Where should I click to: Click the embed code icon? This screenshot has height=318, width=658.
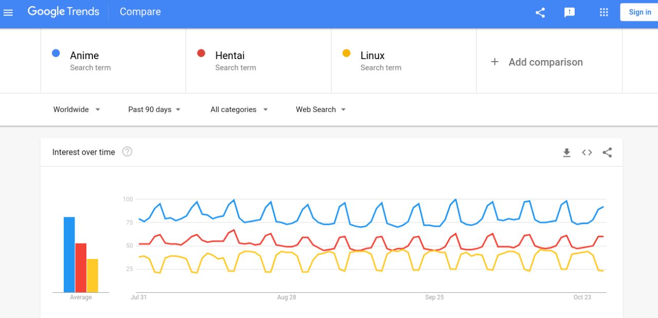pos(587,153)
